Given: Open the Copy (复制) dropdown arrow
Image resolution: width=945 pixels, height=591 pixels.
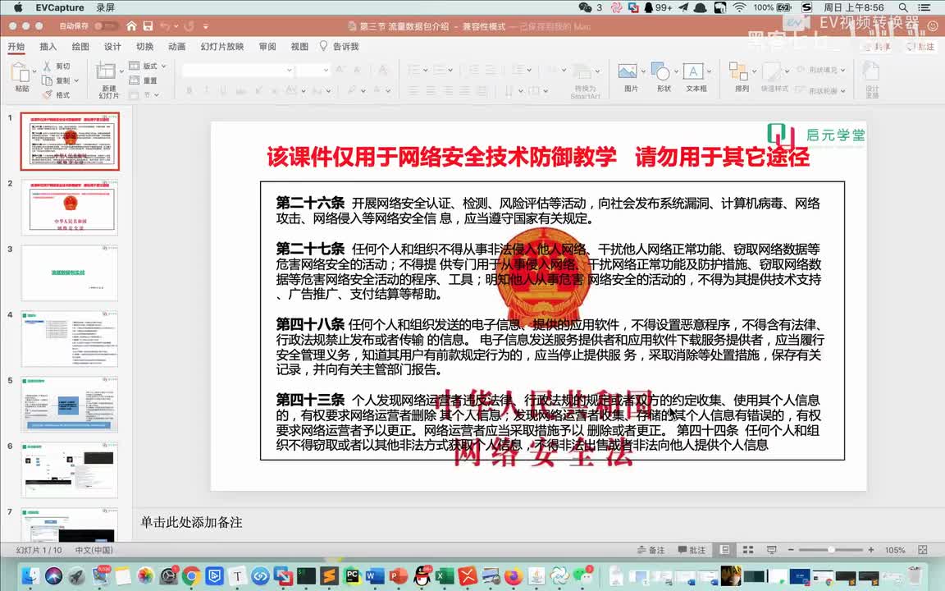Looking at the screenshot, I should [x=76, y=80].
